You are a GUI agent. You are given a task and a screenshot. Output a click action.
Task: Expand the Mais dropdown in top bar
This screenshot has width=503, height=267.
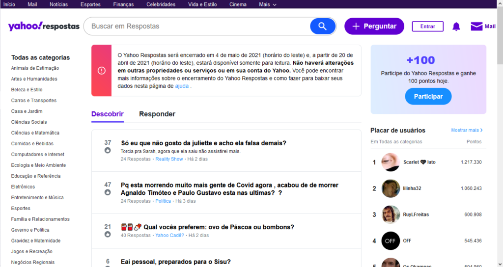pos(268,4)
